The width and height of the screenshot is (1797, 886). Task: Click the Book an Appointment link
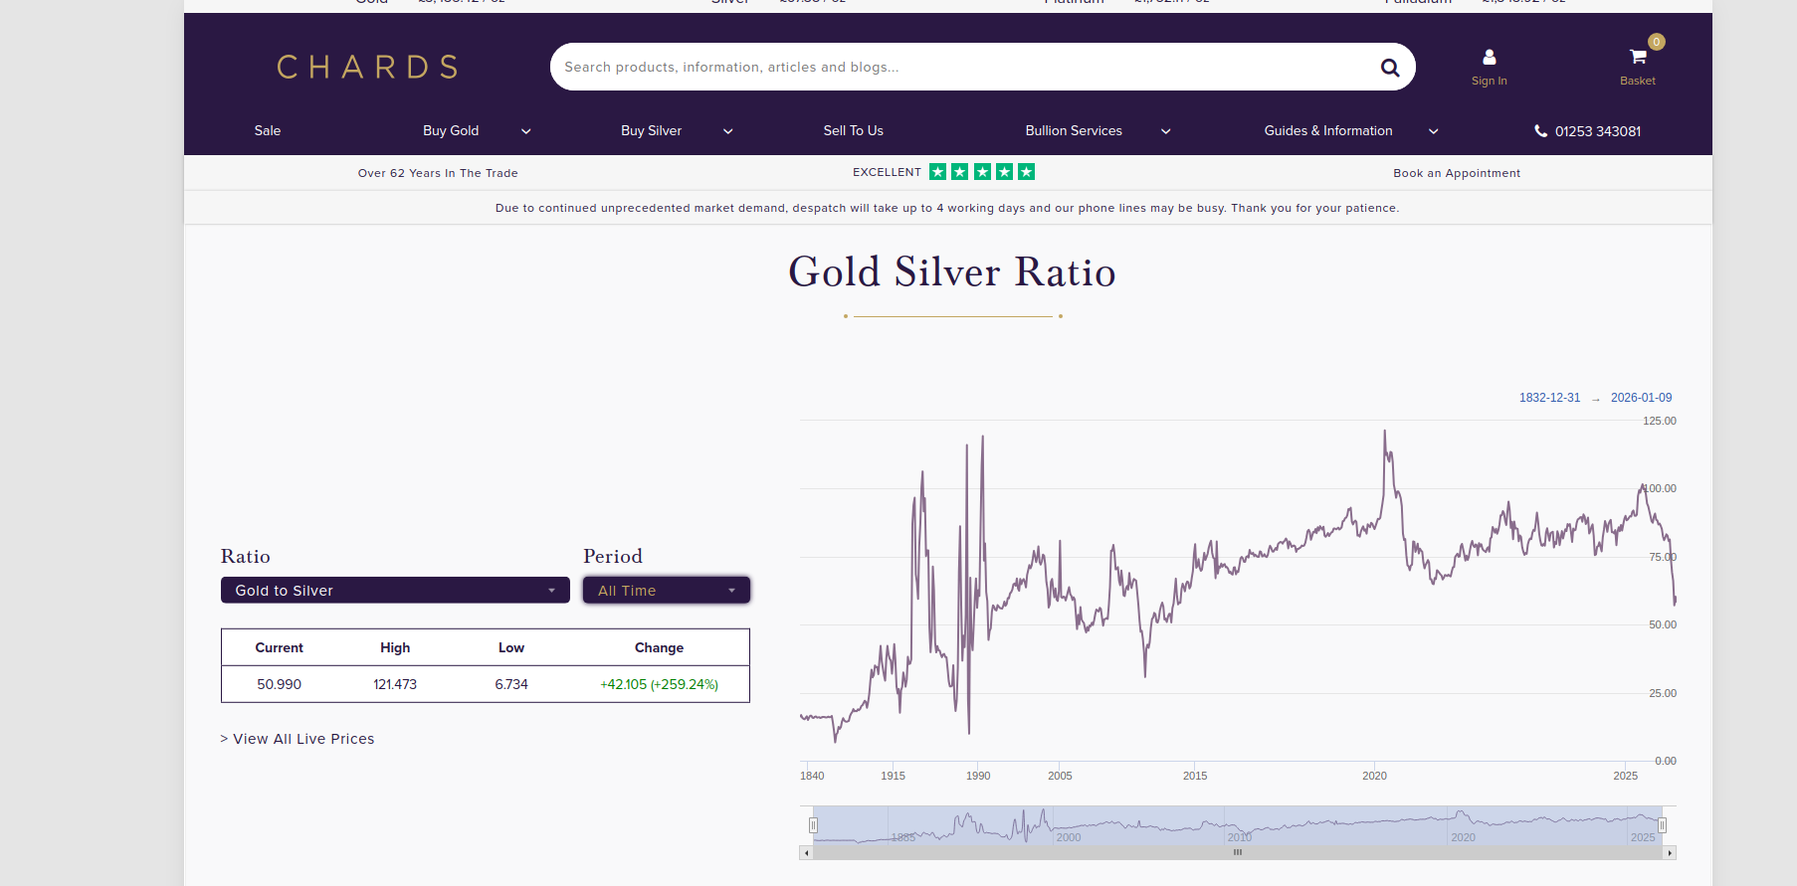1456,173
